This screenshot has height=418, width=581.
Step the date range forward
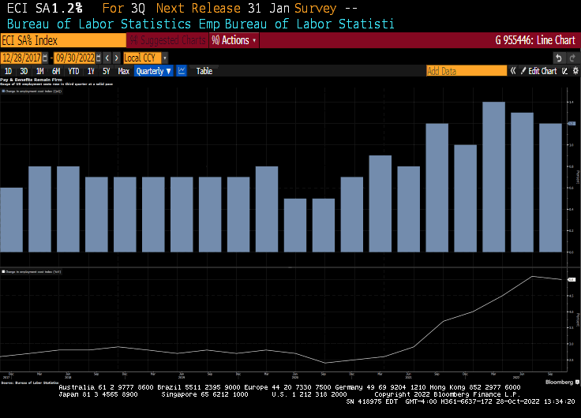(117, 58)
